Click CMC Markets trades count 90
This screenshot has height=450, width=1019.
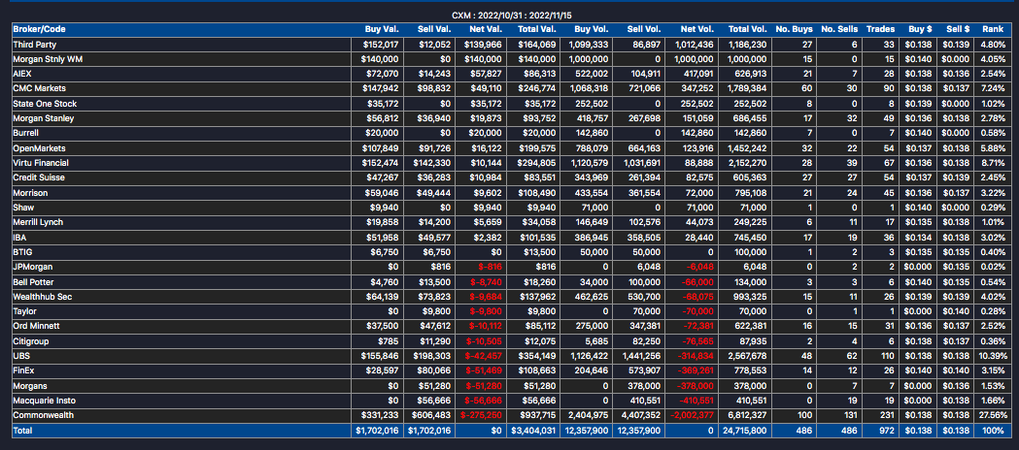(x=890, y=88)
